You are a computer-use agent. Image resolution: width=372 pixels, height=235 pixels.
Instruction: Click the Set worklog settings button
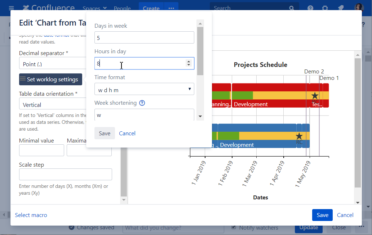pos(50,79)
